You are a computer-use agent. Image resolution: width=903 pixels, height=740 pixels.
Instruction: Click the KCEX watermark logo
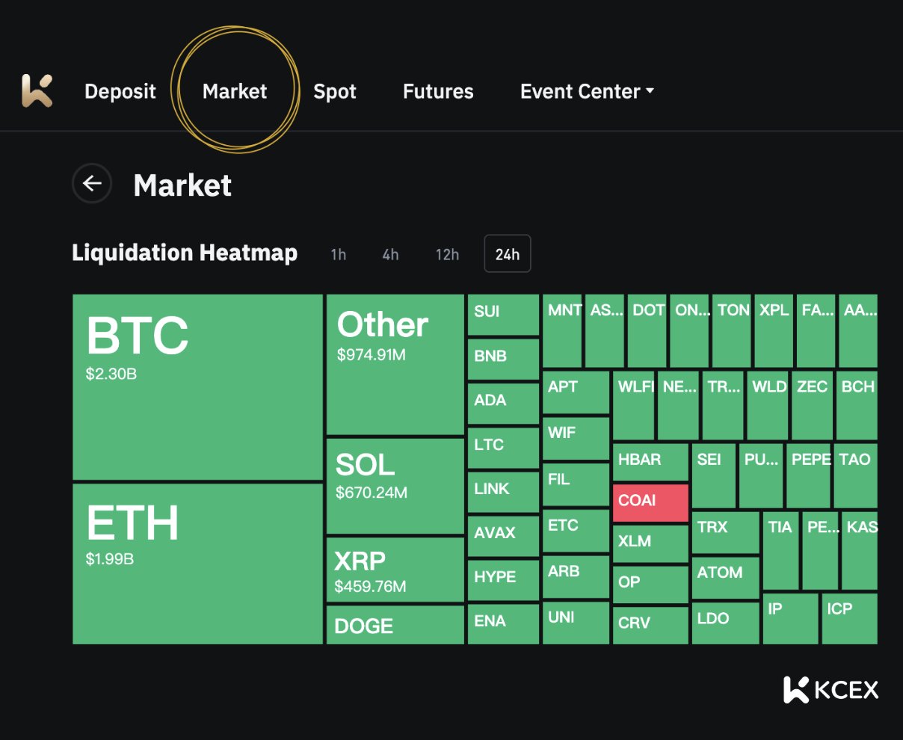(x=830, y=689)
